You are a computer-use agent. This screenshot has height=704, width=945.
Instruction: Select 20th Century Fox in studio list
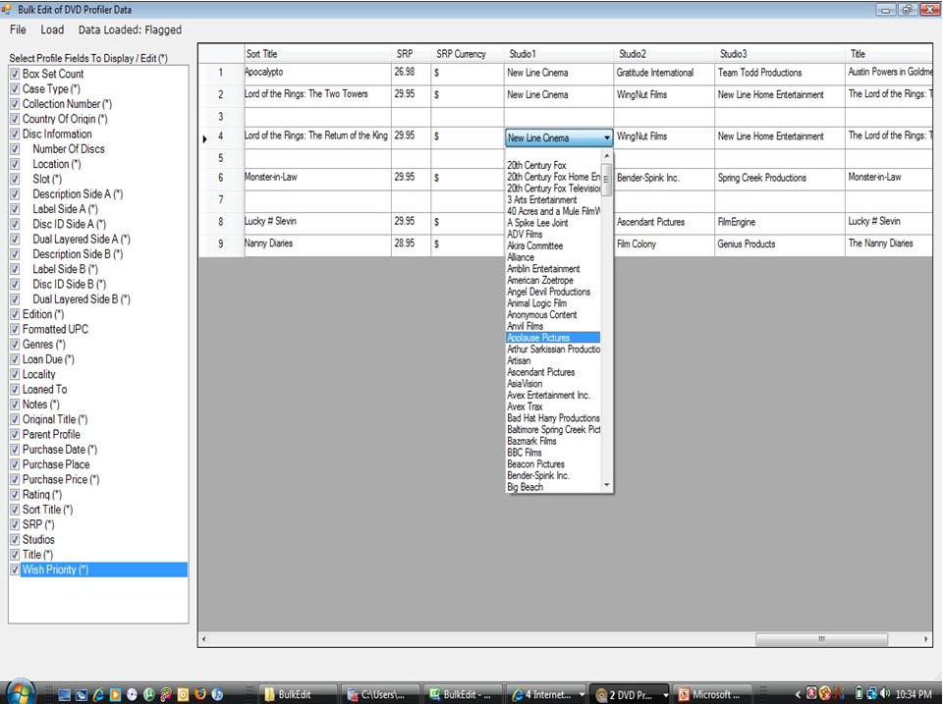pos(536,165)
